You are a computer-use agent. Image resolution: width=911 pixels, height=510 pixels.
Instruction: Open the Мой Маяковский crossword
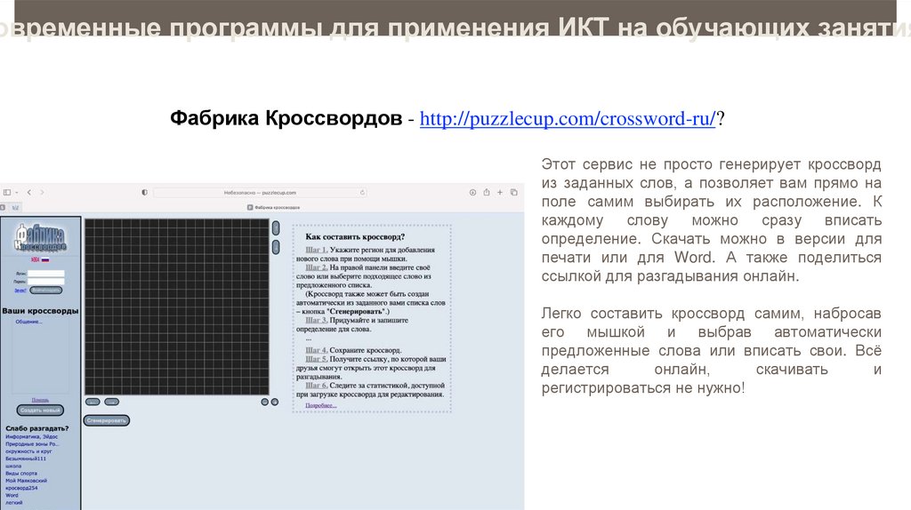point(26,481)
